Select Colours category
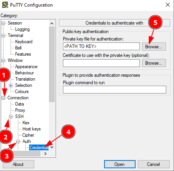 pyautogui.click(x=22, y=92)
